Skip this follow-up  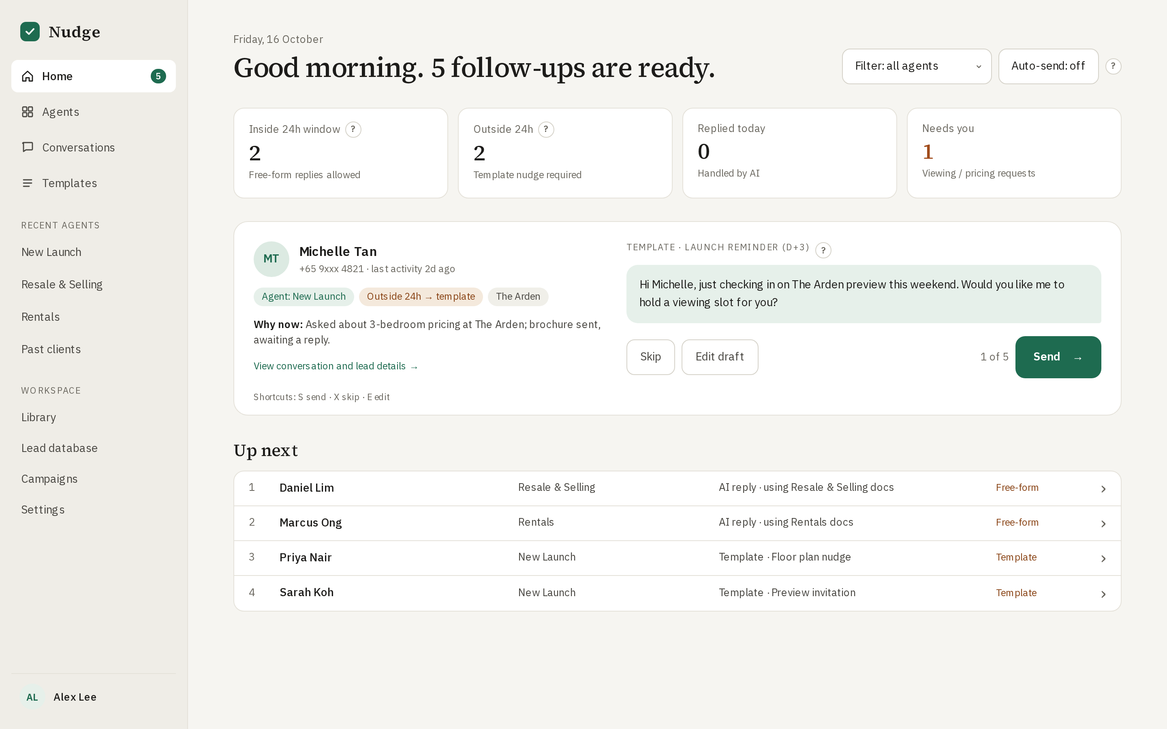[x=650, y=357]
